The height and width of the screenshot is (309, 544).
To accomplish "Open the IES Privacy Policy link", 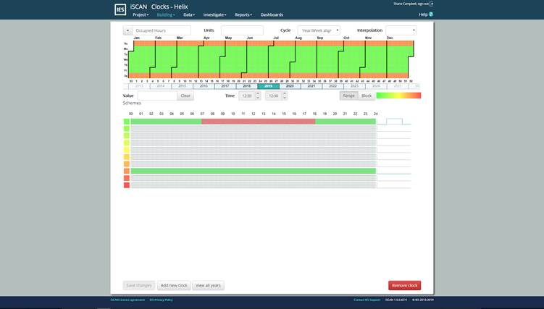I will click(x=162, y=300).
